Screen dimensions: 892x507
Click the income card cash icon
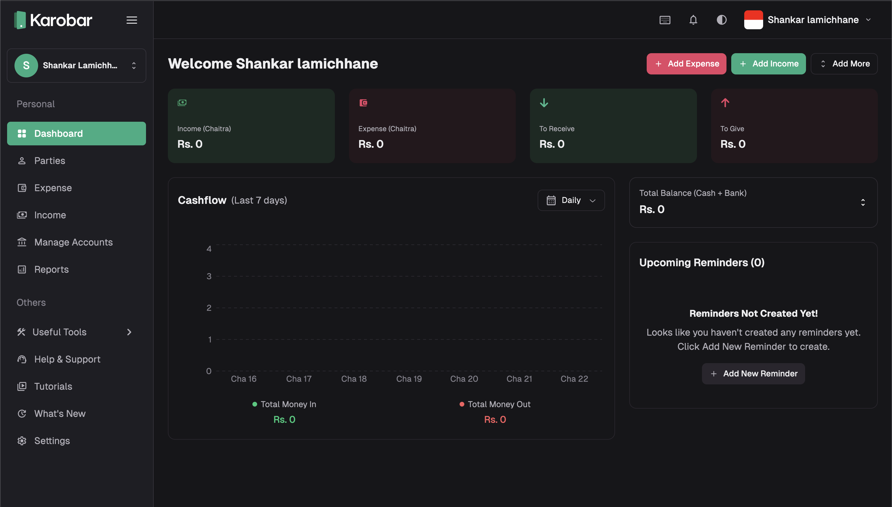182,103
